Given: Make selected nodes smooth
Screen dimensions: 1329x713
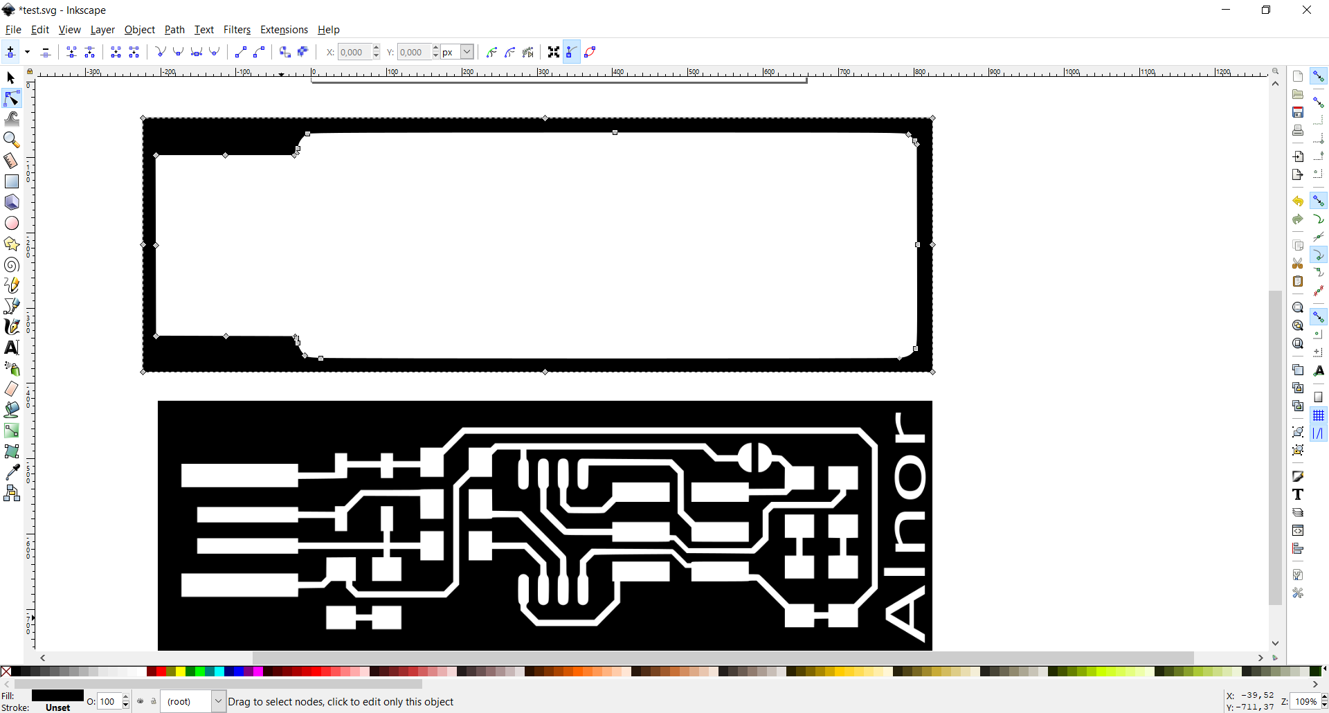Looking at the screenshot, I should click(179, 52).
